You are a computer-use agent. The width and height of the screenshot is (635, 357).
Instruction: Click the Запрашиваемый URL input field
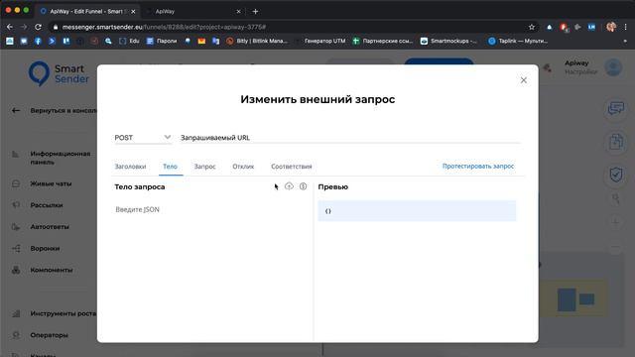[350, 138]
